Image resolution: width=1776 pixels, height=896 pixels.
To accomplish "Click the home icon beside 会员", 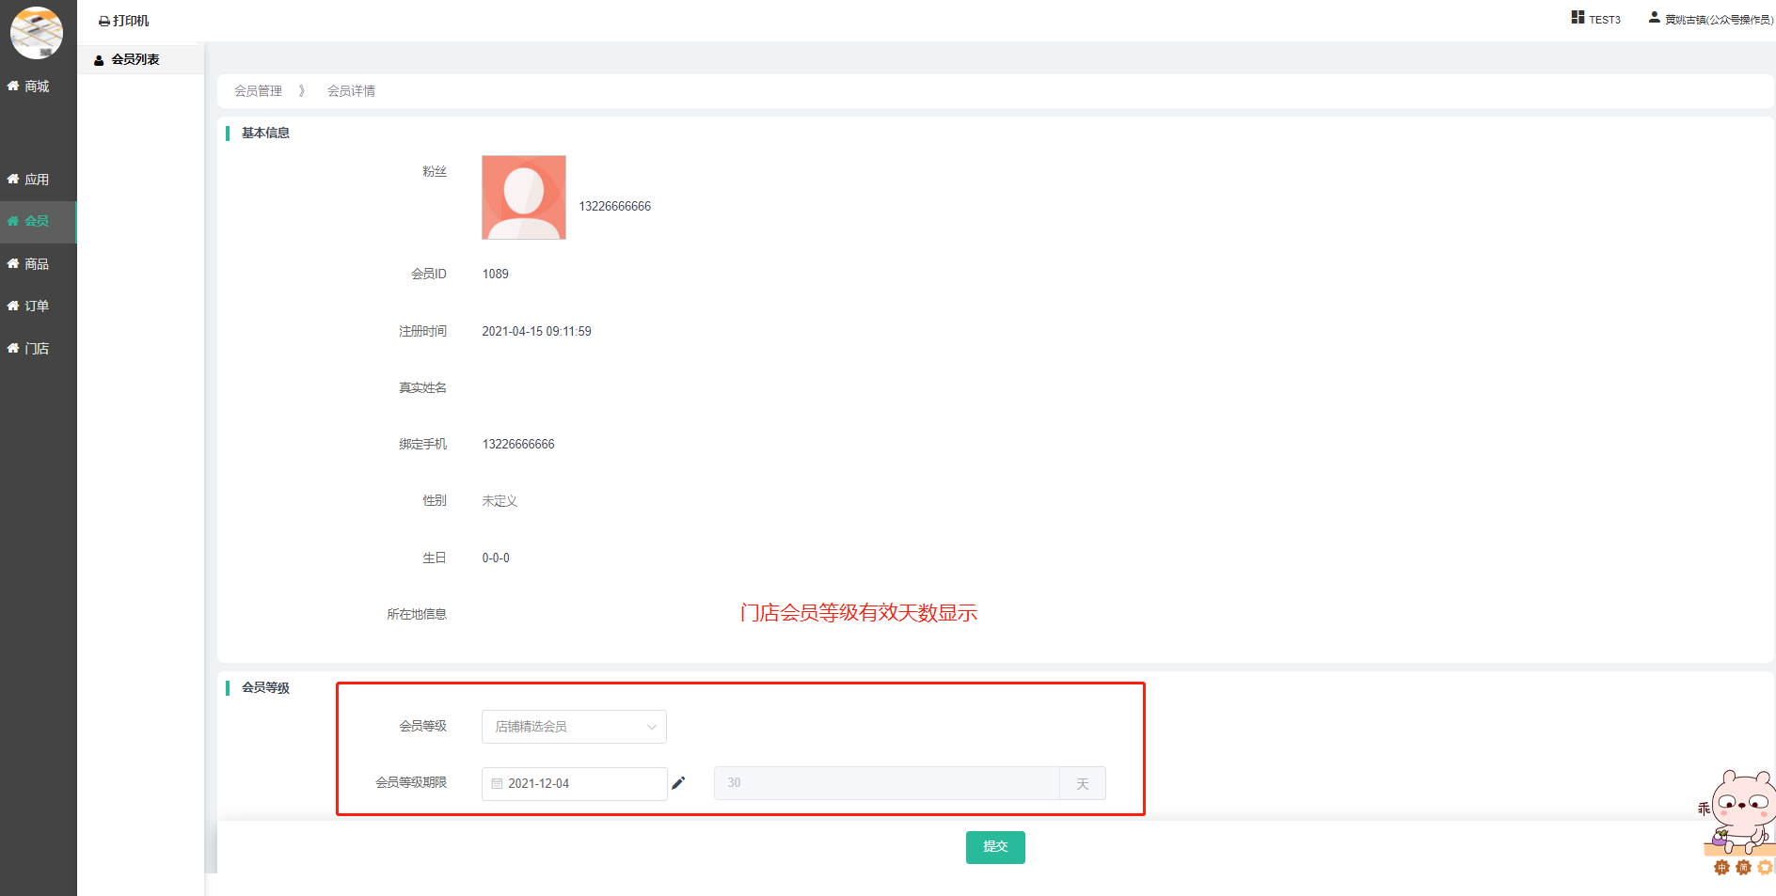I will coord(13,221).
